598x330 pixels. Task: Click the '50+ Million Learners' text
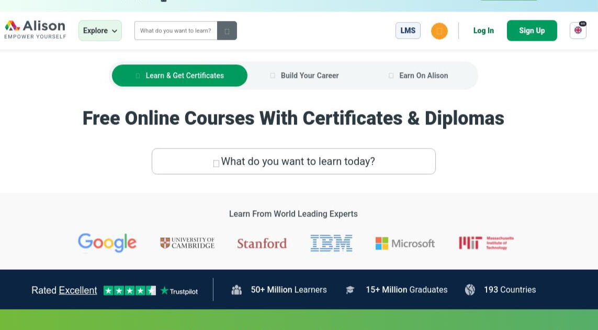[x=289, y=290]
